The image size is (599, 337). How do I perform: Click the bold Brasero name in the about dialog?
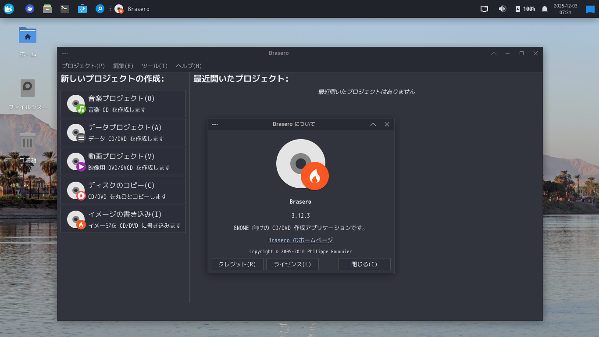(x=301, y=202)
